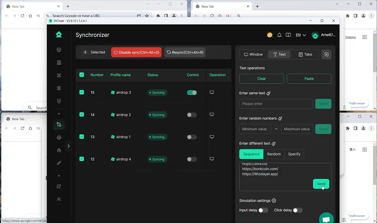377x223 pixels.
Task: Open tab search dropdown in top-right Chrome window
Action: tap(337, 4)
